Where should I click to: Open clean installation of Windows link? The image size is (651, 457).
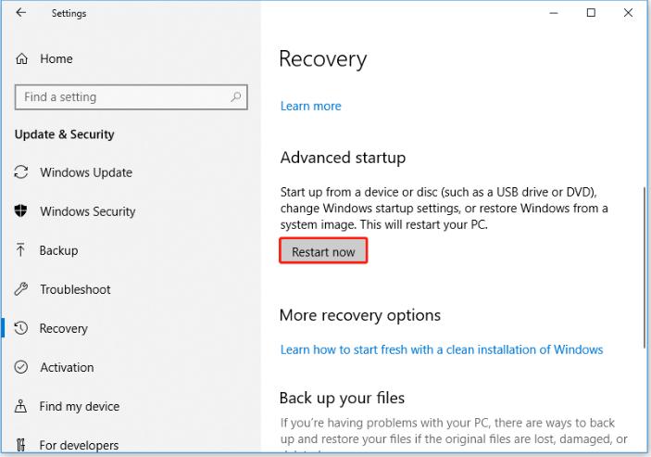click(442, 349)
